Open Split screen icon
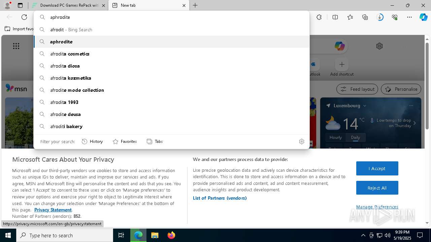The image size is (431, 242). (335, 17)
